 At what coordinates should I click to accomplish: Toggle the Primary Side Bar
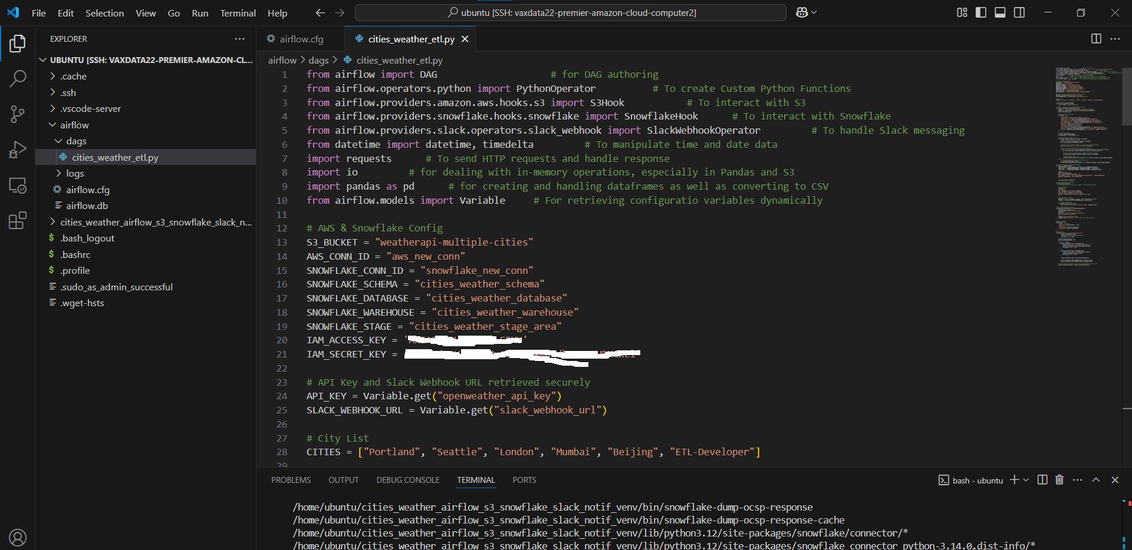(981, 12)
